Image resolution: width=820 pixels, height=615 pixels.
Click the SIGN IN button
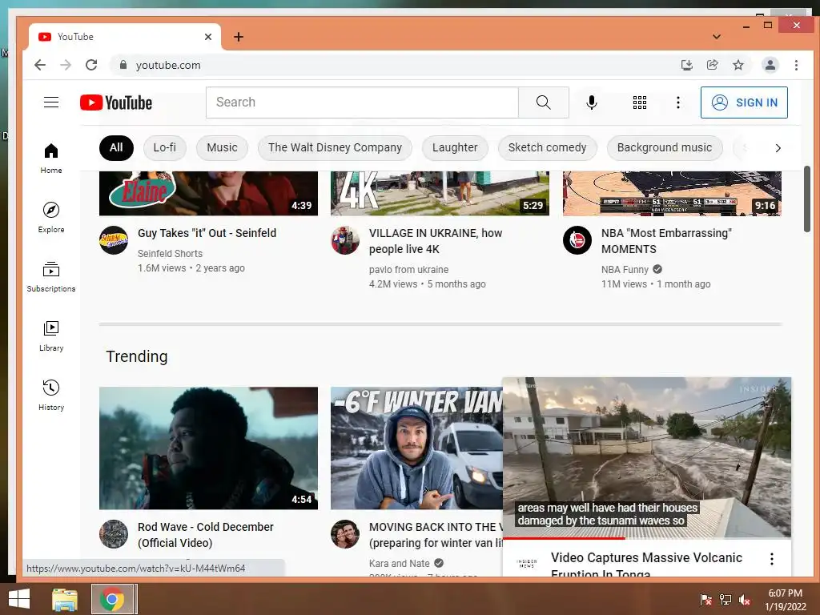coord(744,102)
